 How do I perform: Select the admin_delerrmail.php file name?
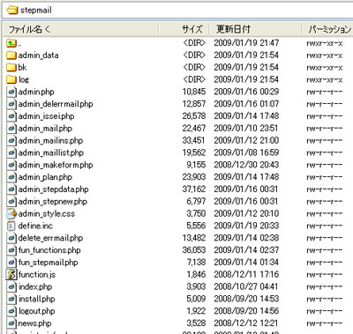56,104
